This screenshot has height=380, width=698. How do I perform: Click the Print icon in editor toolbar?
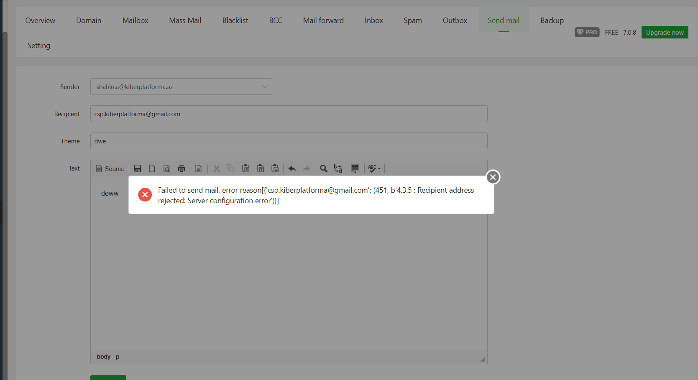click(x=182, y=168)
